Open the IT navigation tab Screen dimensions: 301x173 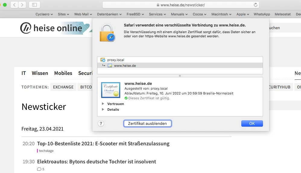click(24, 73)
